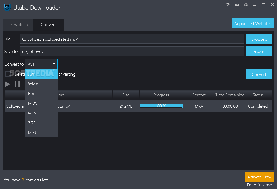Select the 21.2MB size cell

pos(126,106)
